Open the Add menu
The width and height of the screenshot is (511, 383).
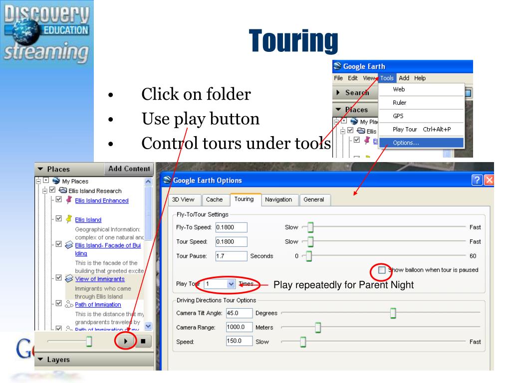pyautogui.click(x=404, y=78)
